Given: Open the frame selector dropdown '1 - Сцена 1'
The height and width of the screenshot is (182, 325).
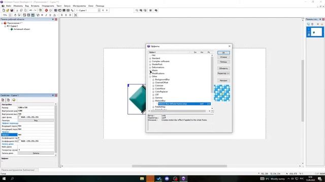Looking at the screenshot, I should click(x=99, y=10).
